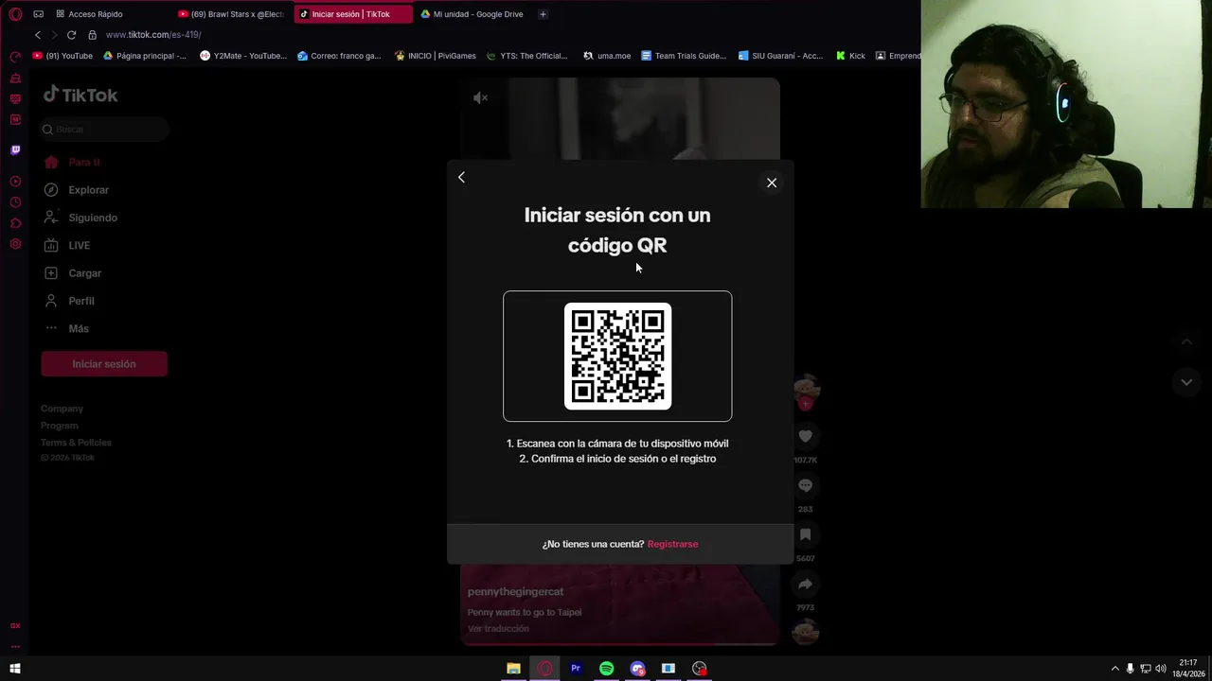Navigate back in the browser

pyautogui.click(x=38, y=35)
